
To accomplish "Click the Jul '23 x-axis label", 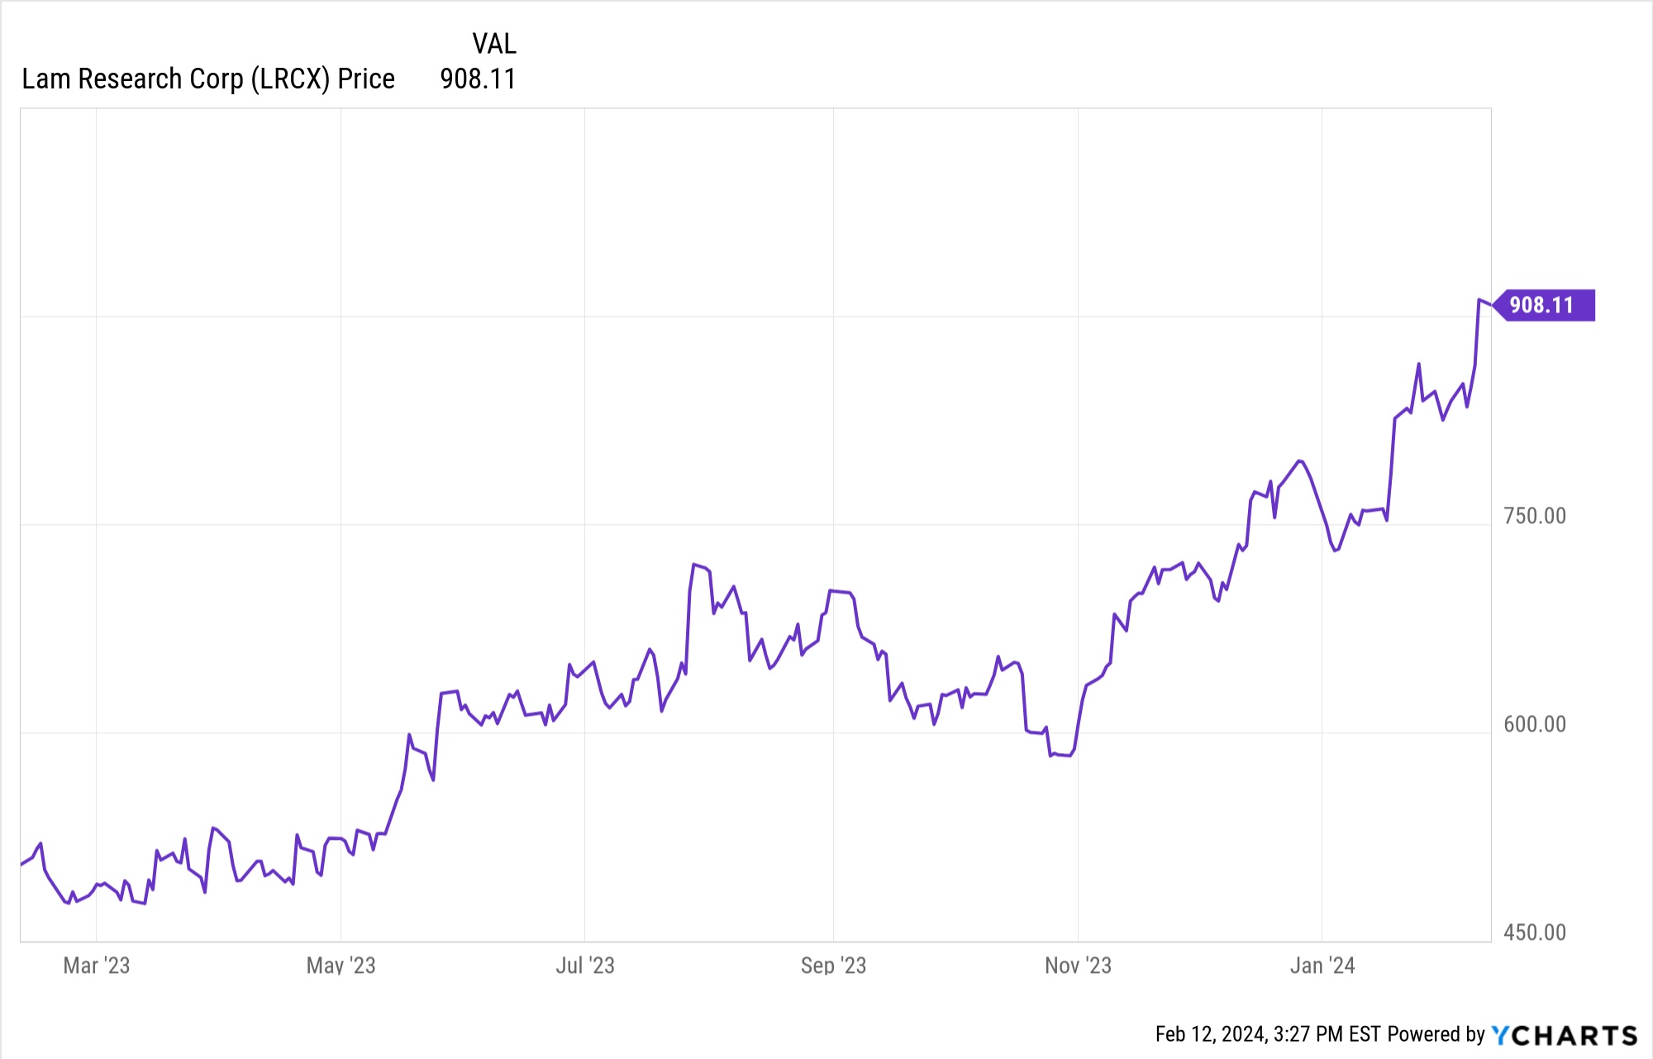I will (x=585, y=966).
